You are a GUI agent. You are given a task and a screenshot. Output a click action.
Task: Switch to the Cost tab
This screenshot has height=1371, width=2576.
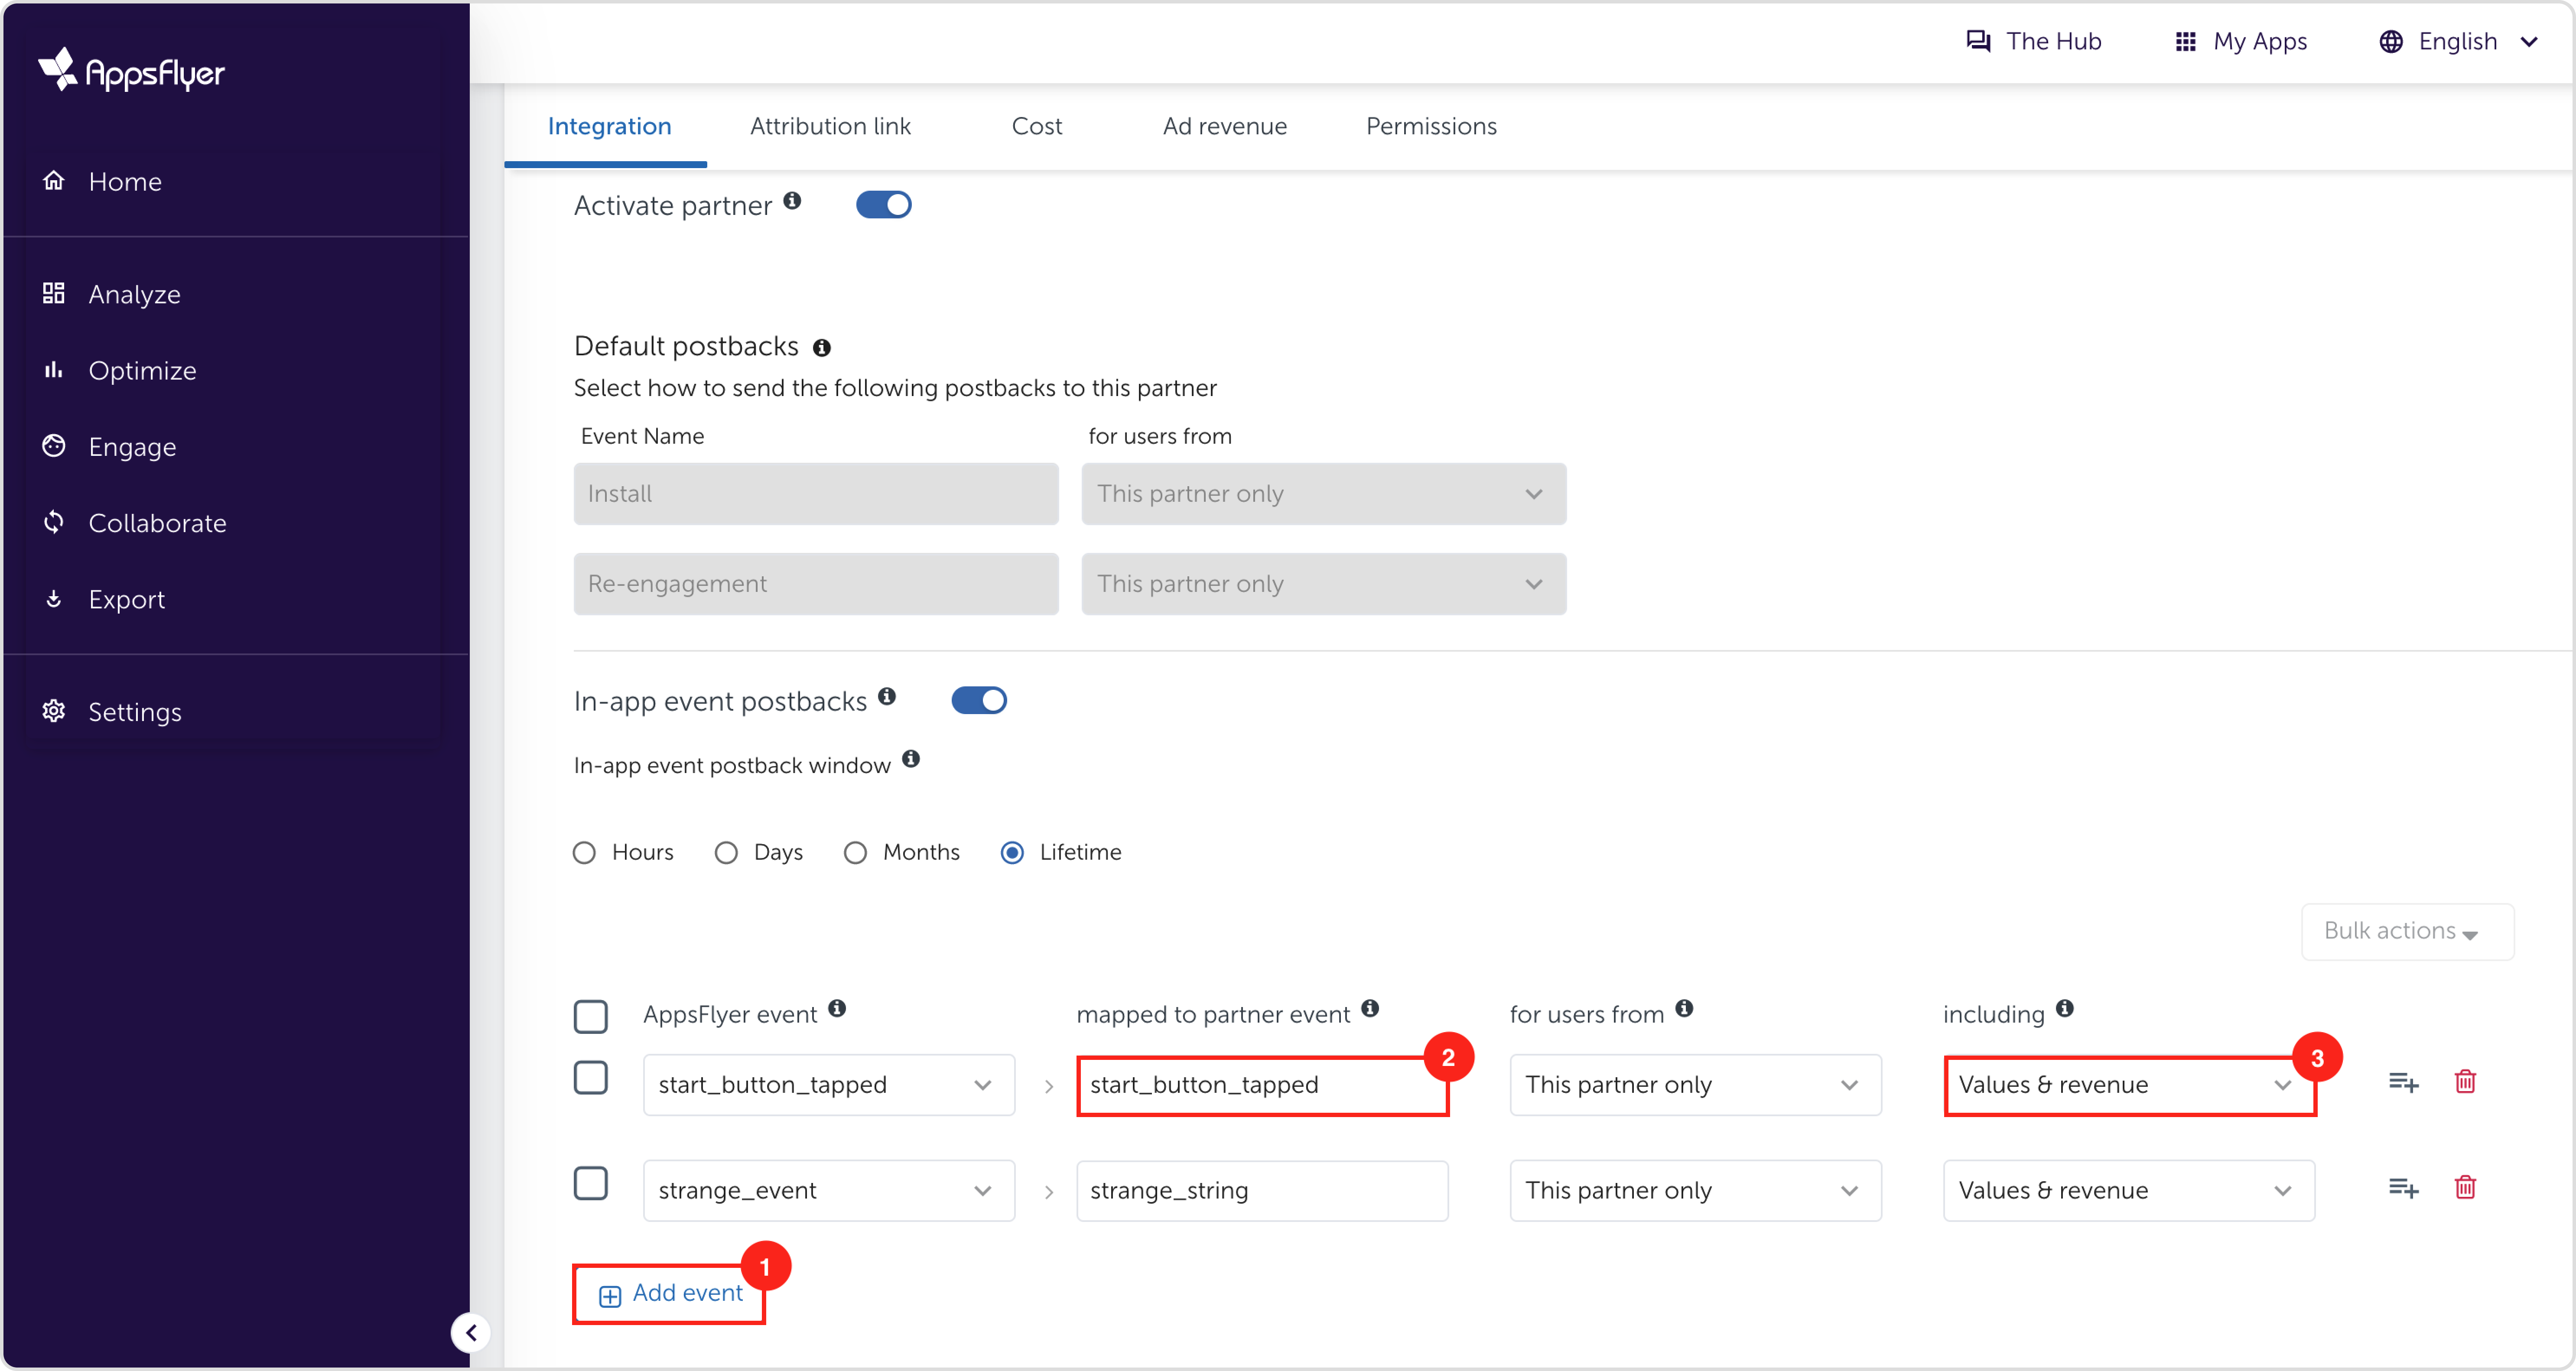pos(1036,126)
